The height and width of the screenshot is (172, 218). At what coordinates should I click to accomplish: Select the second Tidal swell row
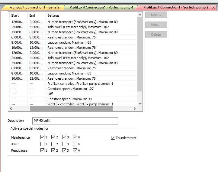click(x=73, y=58)
